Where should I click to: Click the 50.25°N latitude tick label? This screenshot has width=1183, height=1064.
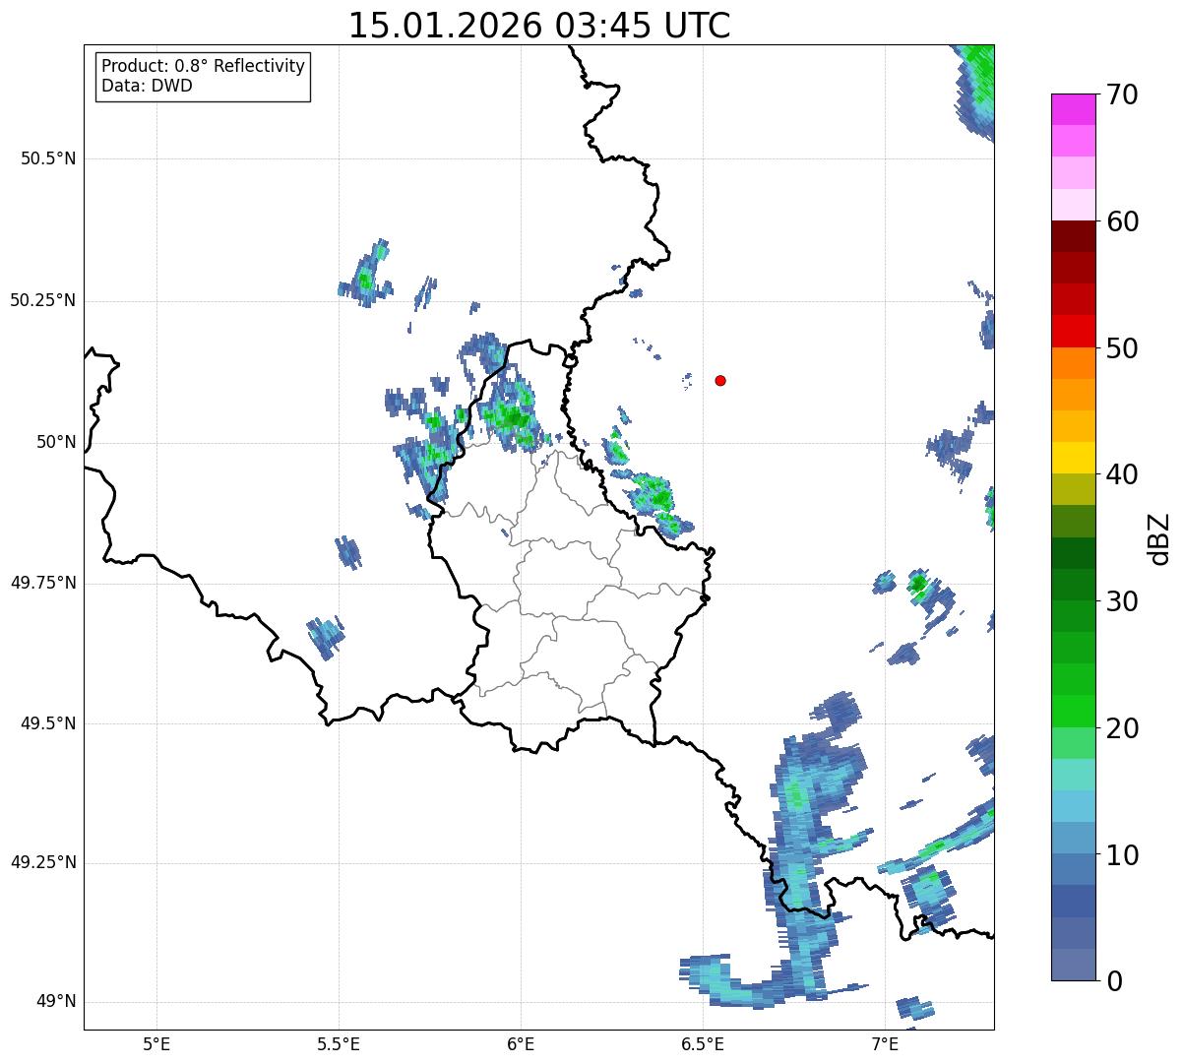tap(43, 300)
